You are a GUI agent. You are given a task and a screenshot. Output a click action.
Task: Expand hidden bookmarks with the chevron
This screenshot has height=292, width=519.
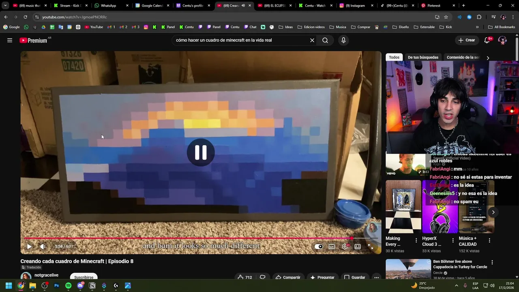[477, 27]
